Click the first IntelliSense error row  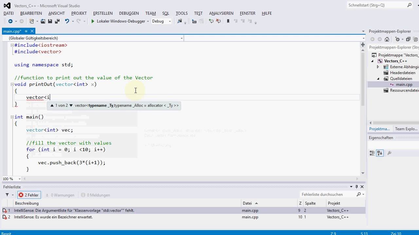tap(74, 211)
